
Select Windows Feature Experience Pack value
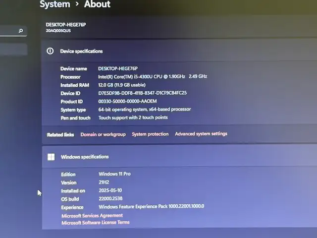152,206
